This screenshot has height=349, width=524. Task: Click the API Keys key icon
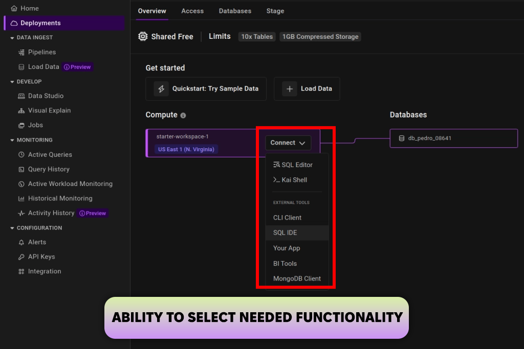21,257
